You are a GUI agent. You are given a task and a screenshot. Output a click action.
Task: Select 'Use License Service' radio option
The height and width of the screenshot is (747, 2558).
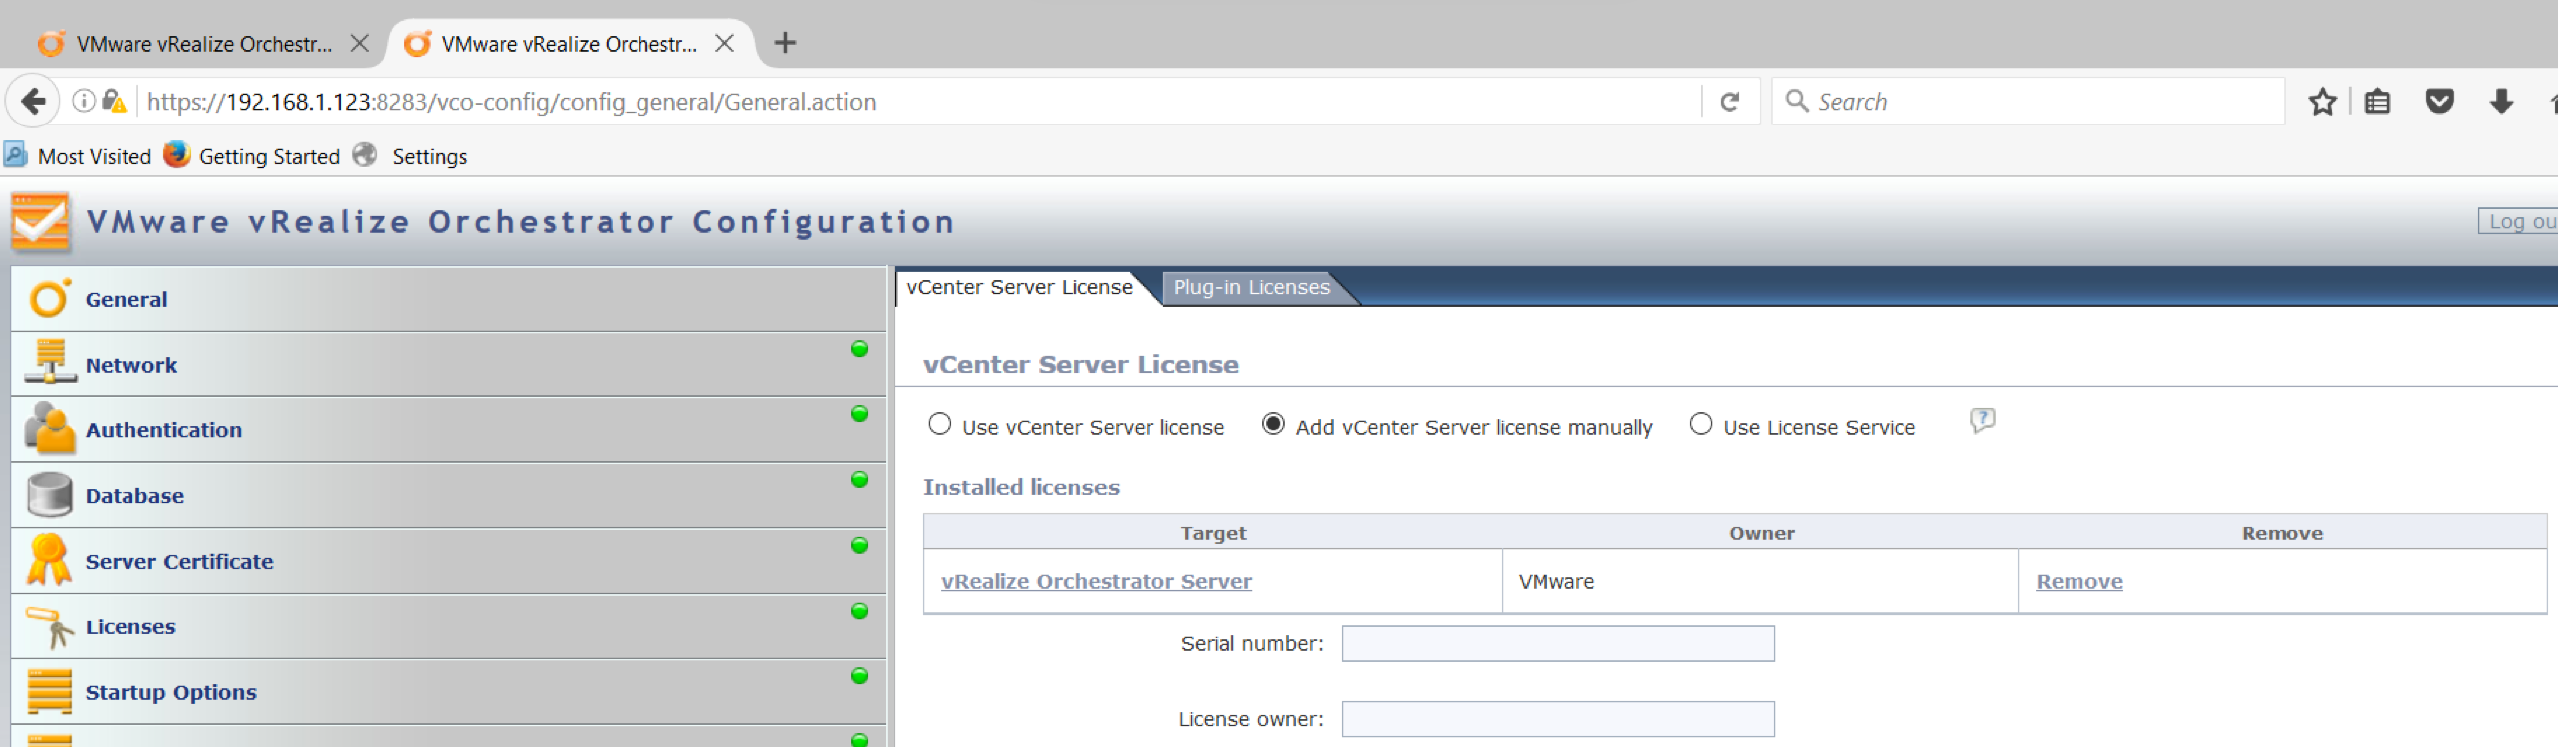click(1701, 424)
